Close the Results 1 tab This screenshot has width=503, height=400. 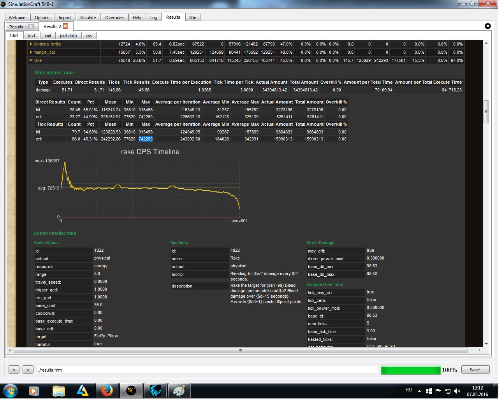pos(31,26)
